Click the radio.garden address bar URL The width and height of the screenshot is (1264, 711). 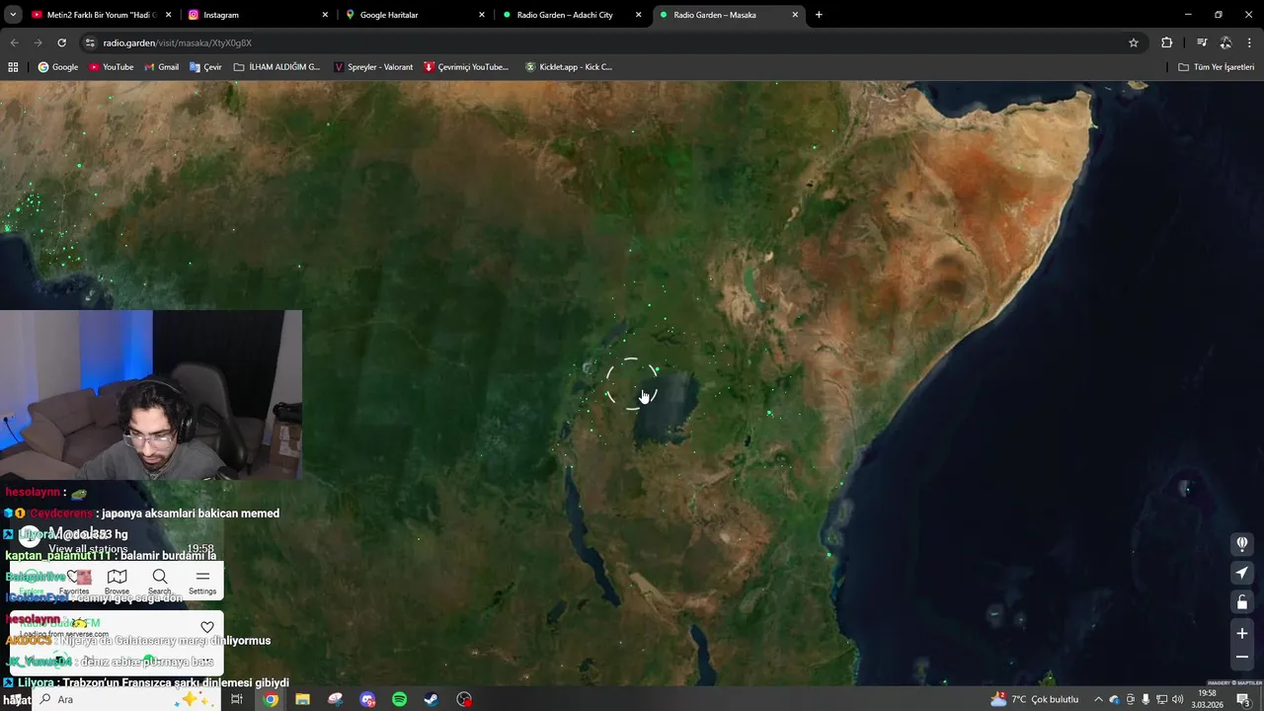(x=178, y=42)
